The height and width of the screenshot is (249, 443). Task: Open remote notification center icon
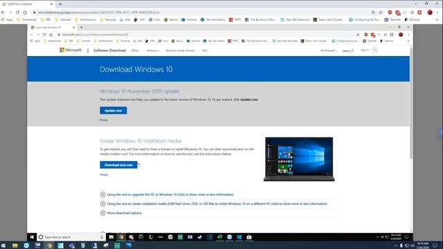(406, 237)
